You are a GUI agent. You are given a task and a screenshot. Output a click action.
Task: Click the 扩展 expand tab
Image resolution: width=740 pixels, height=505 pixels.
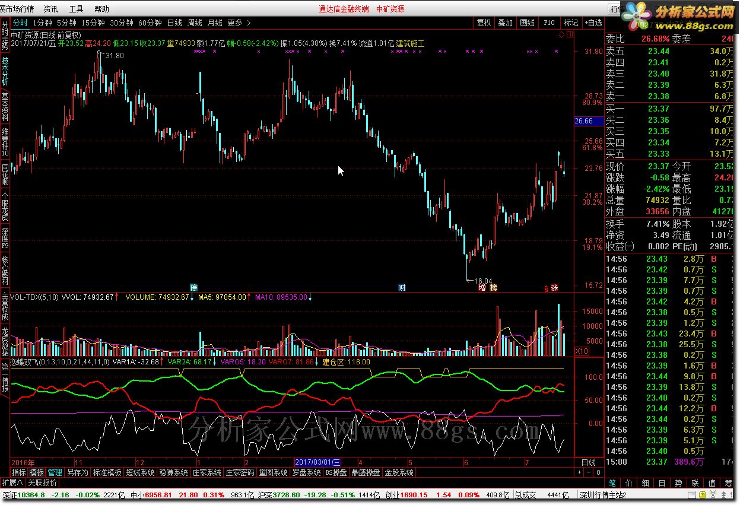pyautogui.click(x=12, y=482)
